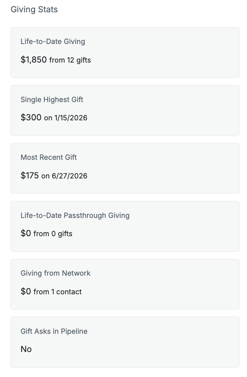
Task: Select the $1,850 life-to-date amount
Action: point(34,60)
